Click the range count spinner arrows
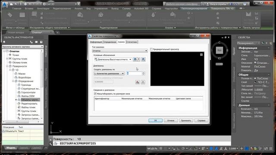 144,74
